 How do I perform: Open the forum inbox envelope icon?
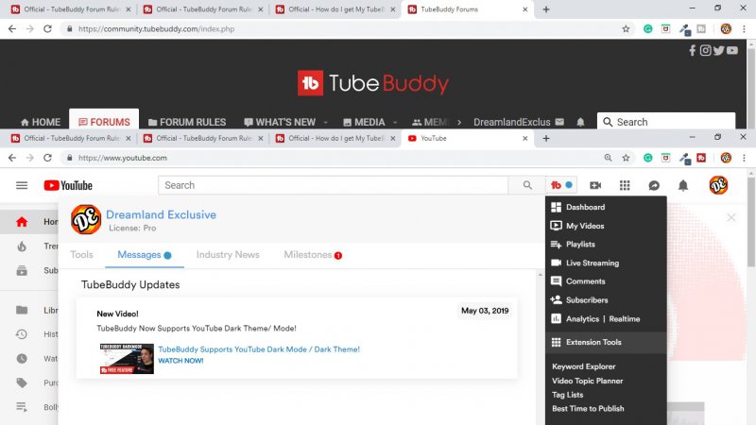[559, 122]
